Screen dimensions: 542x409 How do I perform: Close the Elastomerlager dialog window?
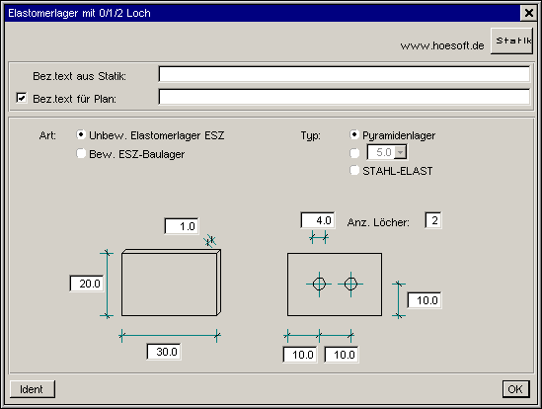tap(528, 13)
